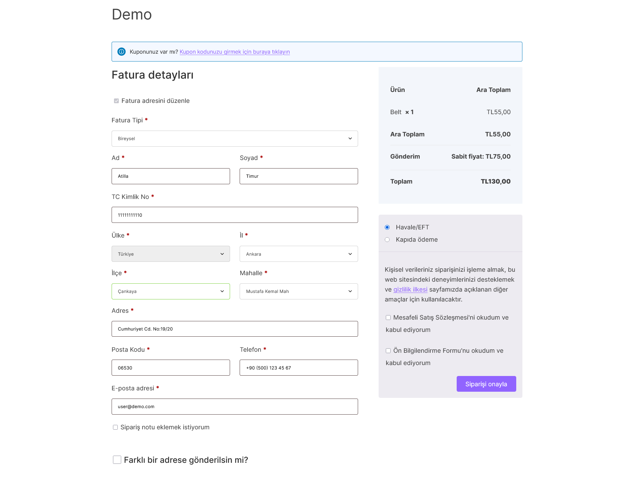Open the İlçe district dropdown
The height and width of the screenshot is (484, 634).
tap(171, 291)
